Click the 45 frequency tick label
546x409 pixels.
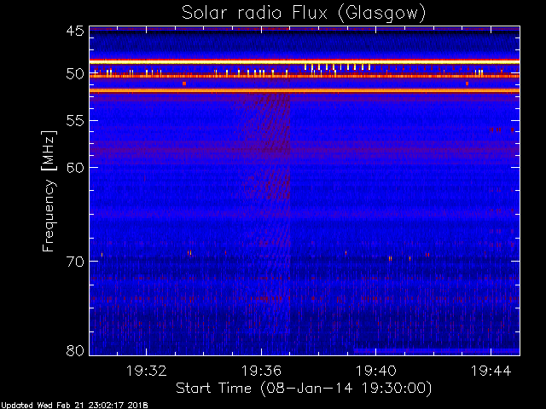[75, 31]
